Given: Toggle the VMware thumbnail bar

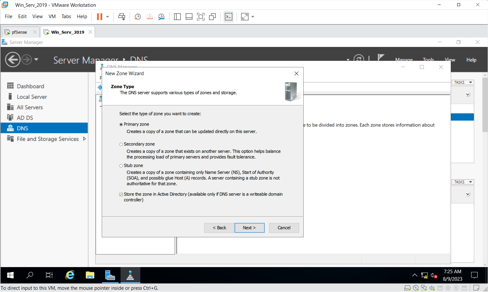Looking at the screenshot, I should click(x=189, y=17).
